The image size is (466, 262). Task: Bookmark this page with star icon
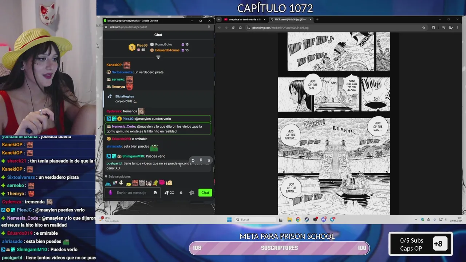[x=423, y=28]
